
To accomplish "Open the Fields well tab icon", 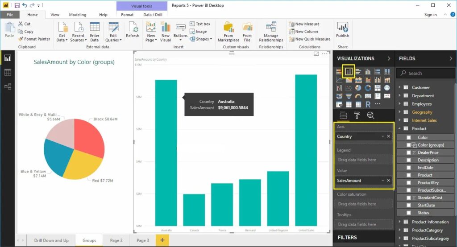I will click(343, 115).
